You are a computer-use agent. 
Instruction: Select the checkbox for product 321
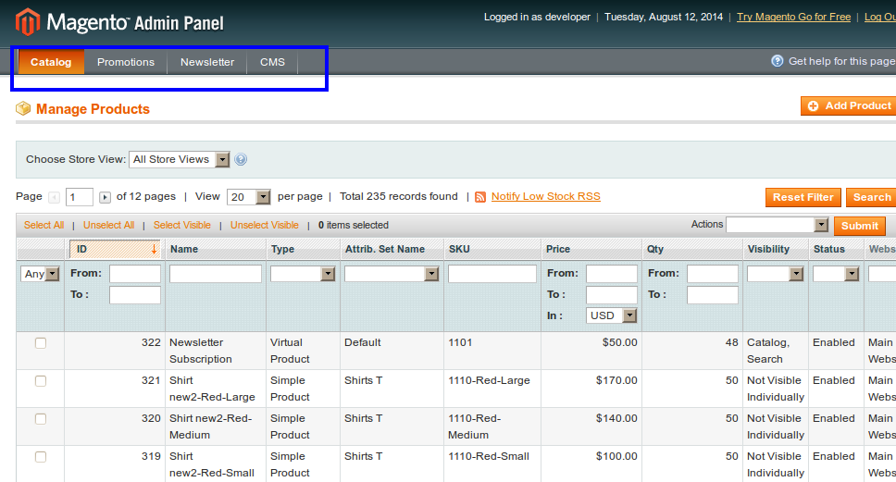(41, 381)
